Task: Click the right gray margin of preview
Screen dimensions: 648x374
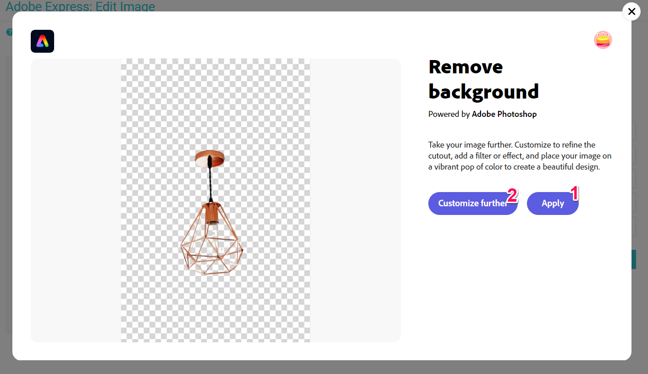Action: click(355, 200)
